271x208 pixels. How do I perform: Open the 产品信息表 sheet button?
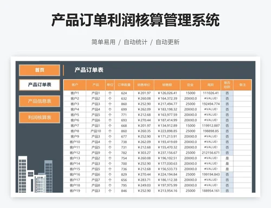(x=40, y=101)
